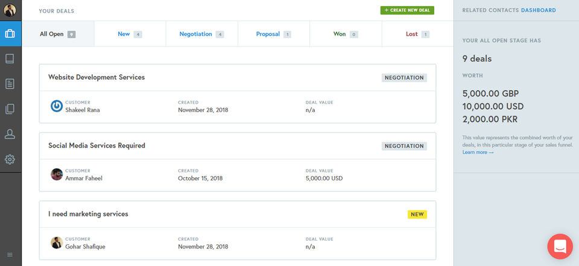Expand the sidebar with the hamburger icon
This screenshot has width=579, height=266.
click(10, 255)
